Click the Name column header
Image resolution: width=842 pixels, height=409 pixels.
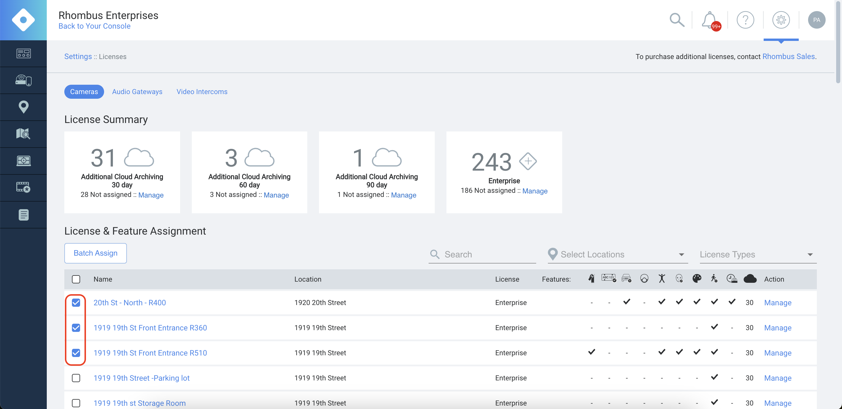103,279
